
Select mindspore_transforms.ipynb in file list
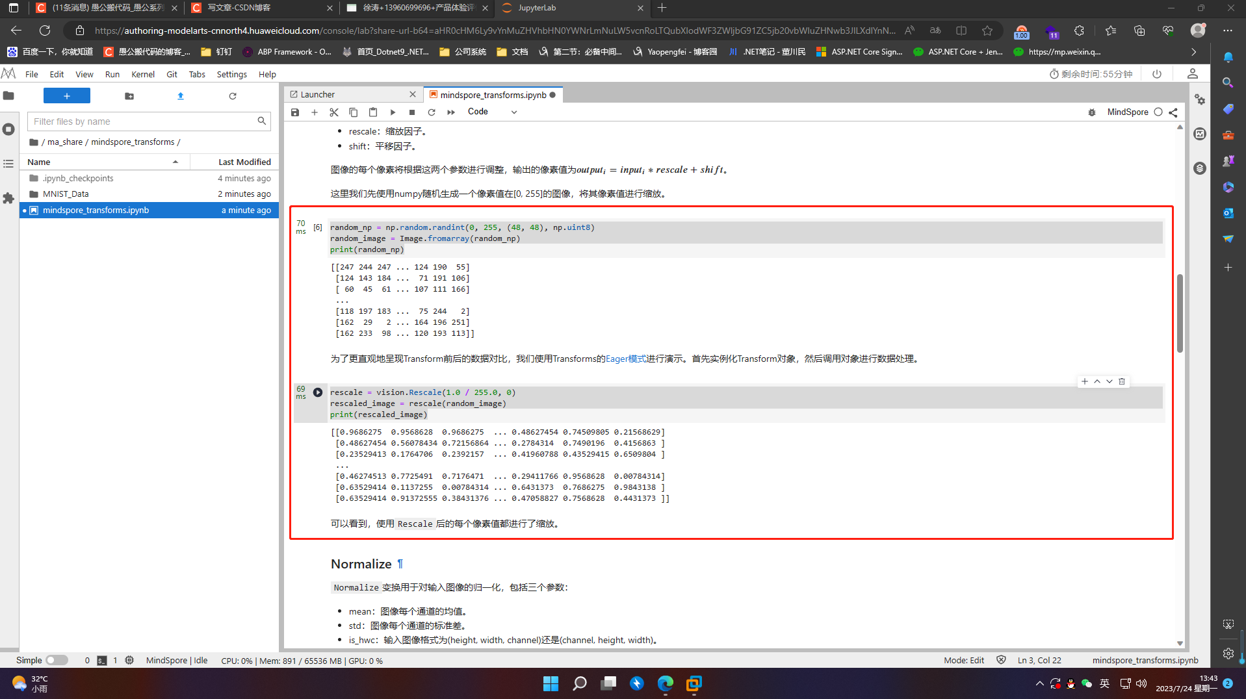[149, 210]
